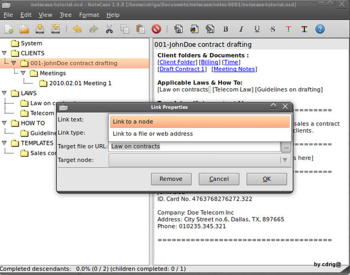
Task: Choose 'Link to a file or web address'
Action: click(200, 134)
